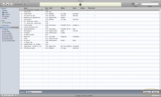Open the Source dropdown showing Music
The width and height of the screenshot is (161, 97).
click(x=34, y=92)
